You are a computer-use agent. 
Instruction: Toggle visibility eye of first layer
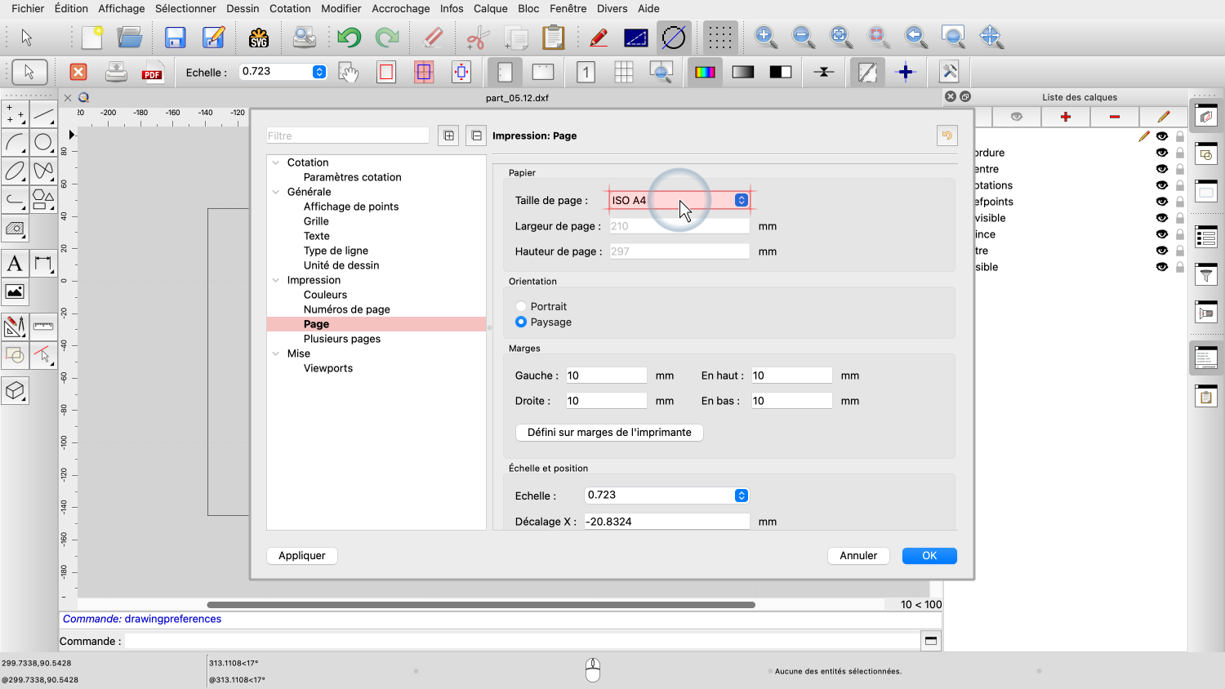[x=1161, y=136]
